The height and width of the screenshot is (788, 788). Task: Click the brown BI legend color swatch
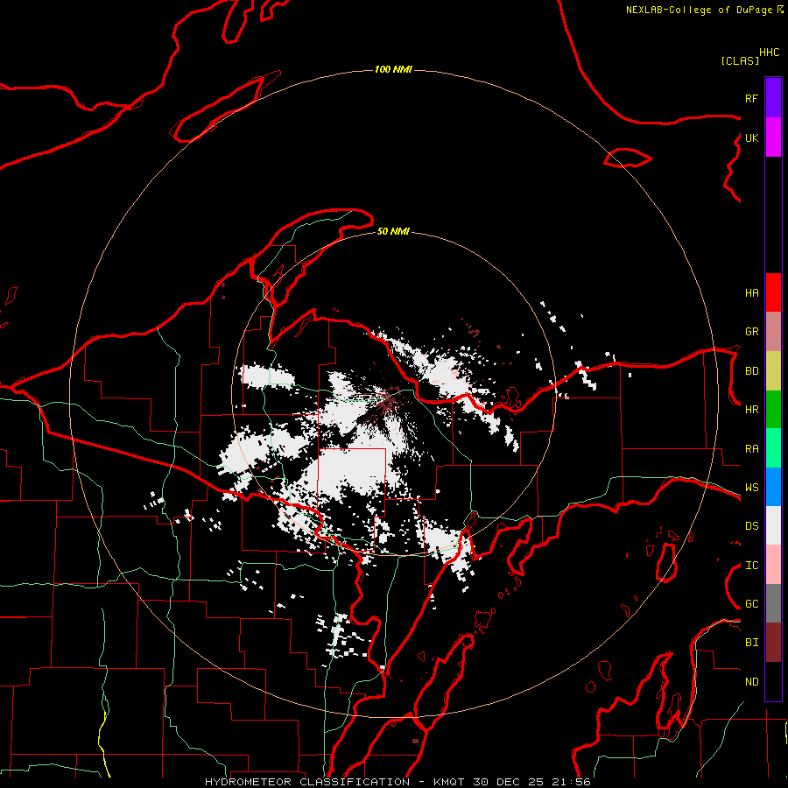pos(773,643)
